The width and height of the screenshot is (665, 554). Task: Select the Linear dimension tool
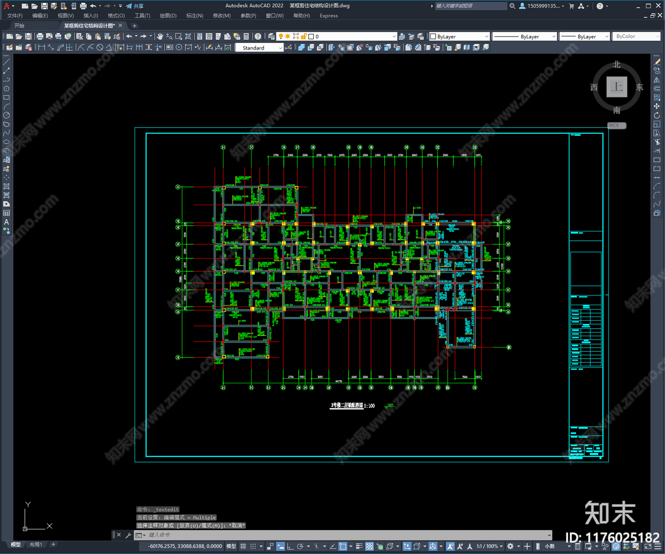[x=42, y=47]
